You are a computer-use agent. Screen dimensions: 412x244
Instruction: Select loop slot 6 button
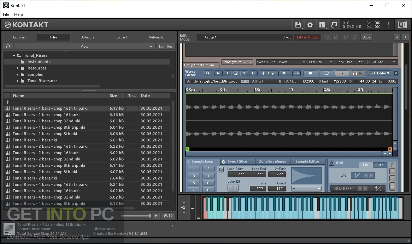coord(208,183)
